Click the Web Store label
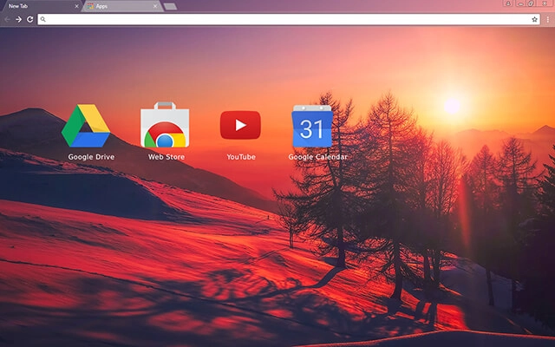 point(166,157)
